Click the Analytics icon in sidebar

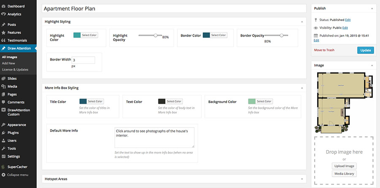[x=4, y=14]
